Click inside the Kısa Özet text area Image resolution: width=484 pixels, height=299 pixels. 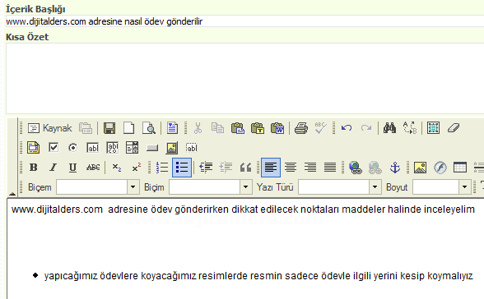[x=244, y=79]
